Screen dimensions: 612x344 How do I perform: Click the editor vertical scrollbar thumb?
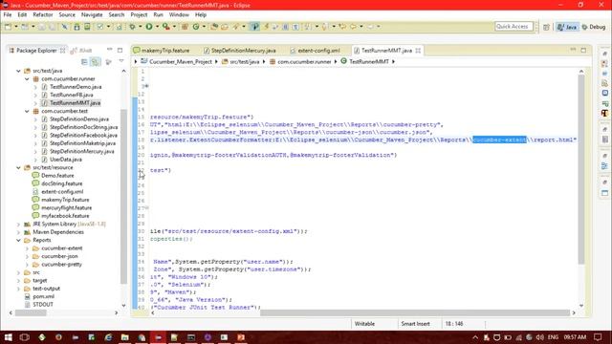click(x=581, y=170)
